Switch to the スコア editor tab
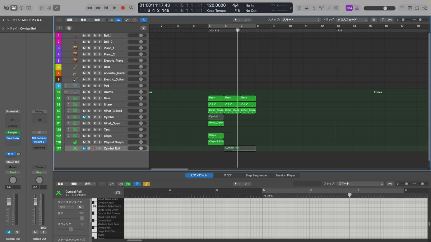 (x=227, y=175)
